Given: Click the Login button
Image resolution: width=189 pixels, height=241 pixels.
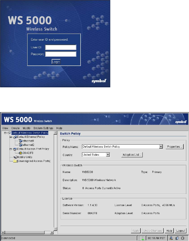Looking at the screenshot, I should [x=56, y=62].
